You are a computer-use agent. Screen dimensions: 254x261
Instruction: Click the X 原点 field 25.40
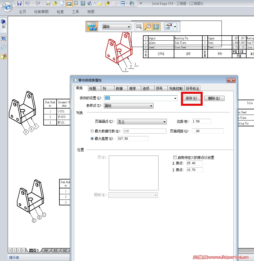pos(194,163)
